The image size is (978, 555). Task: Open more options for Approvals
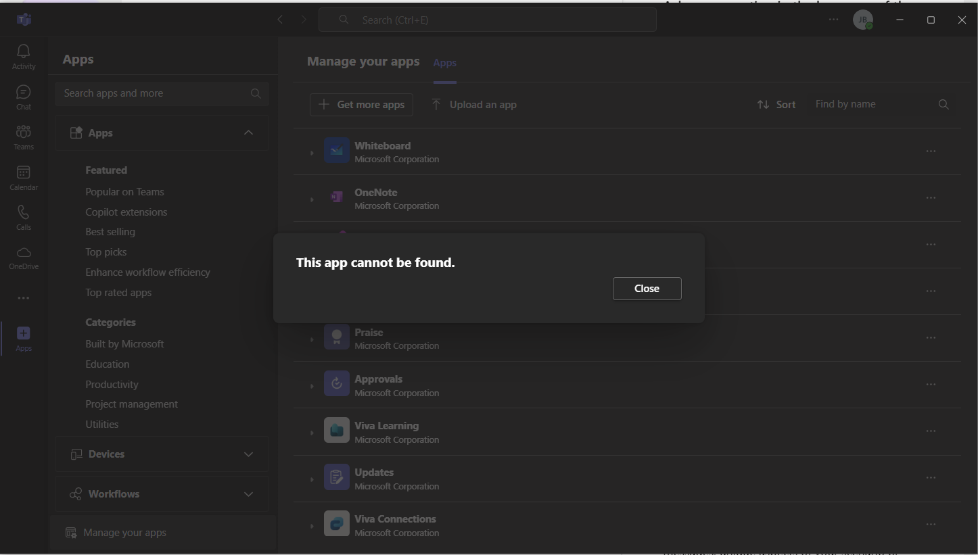931,385
